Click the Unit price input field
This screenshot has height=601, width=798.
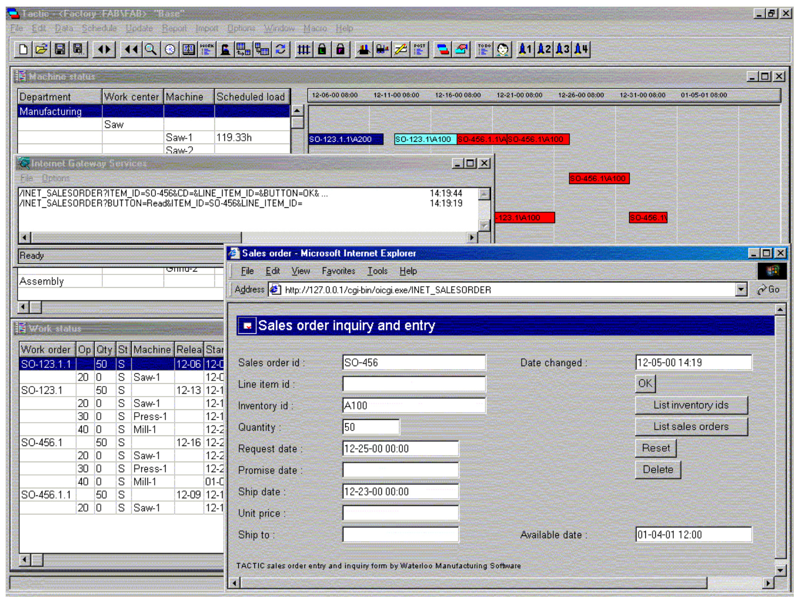400,513
